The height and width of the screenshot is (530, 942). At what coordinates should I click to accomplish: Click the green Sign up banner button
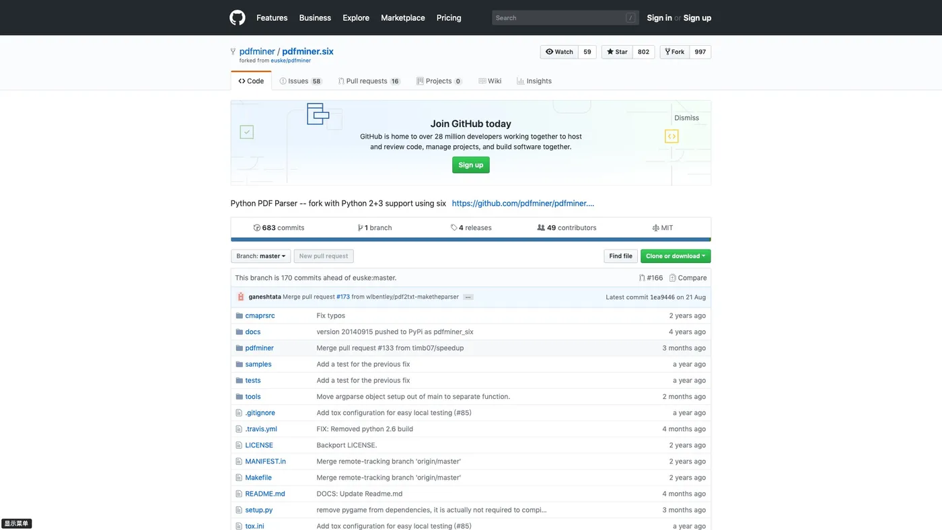pyautogui.click(x=471, y=165)
